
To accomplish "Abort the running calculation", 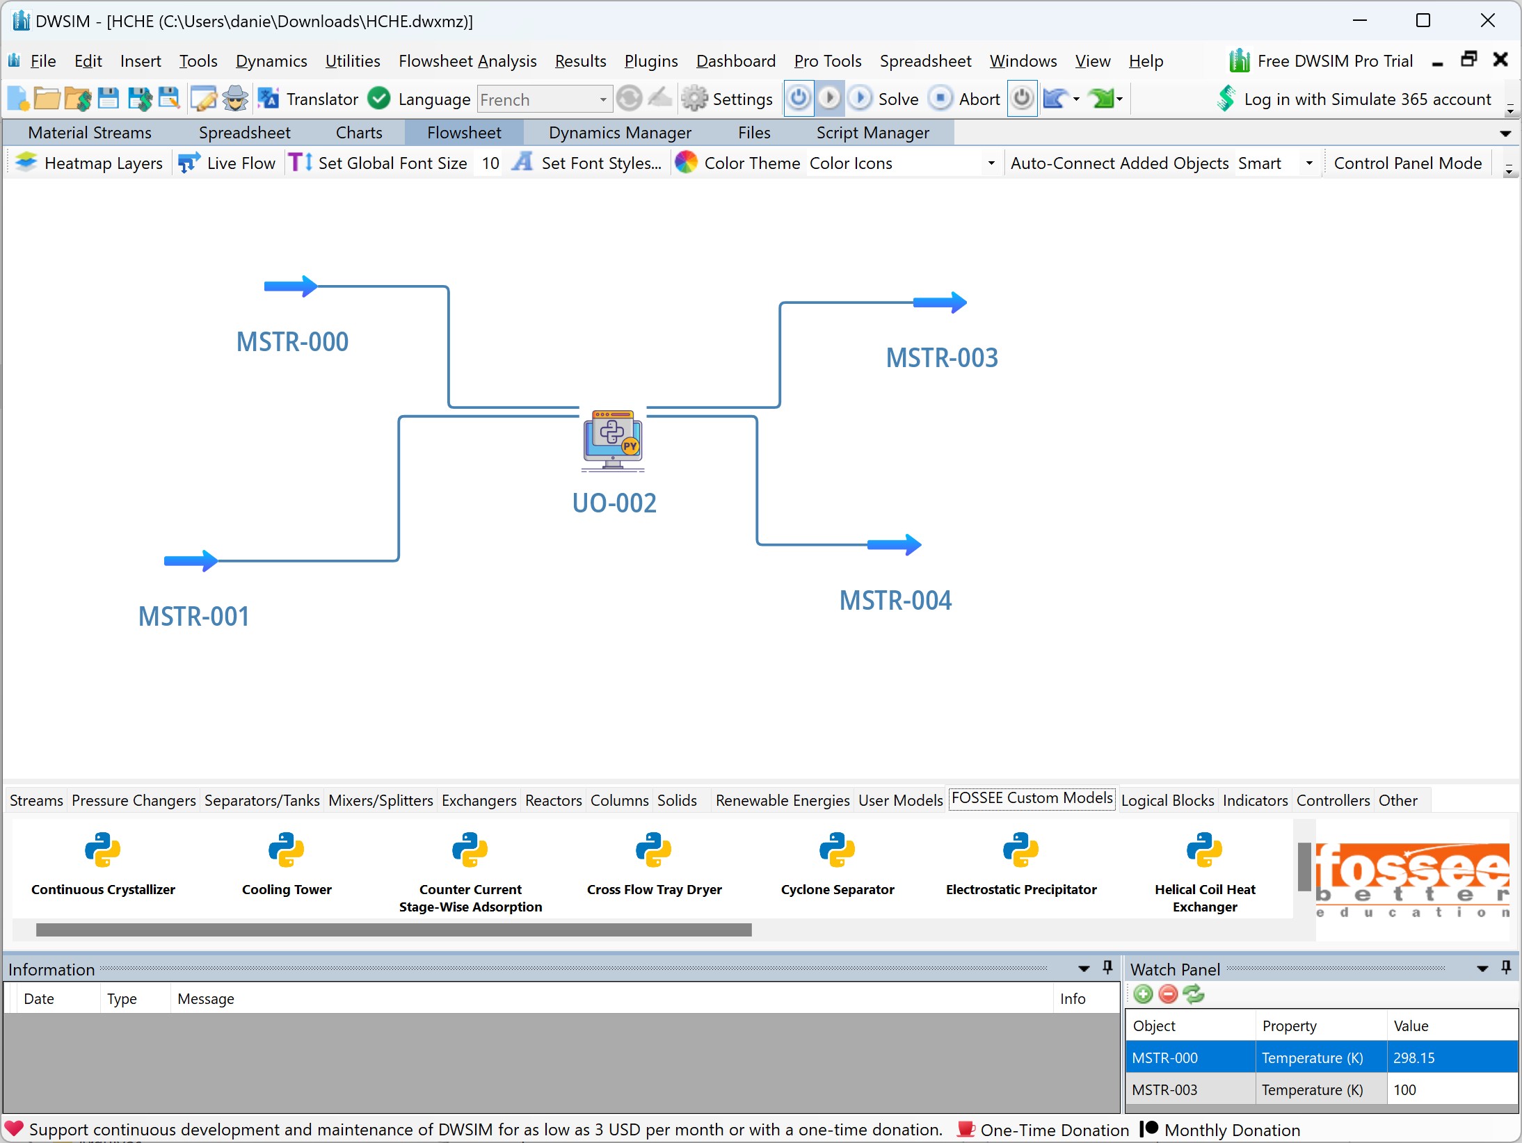I will coord(965,99).
